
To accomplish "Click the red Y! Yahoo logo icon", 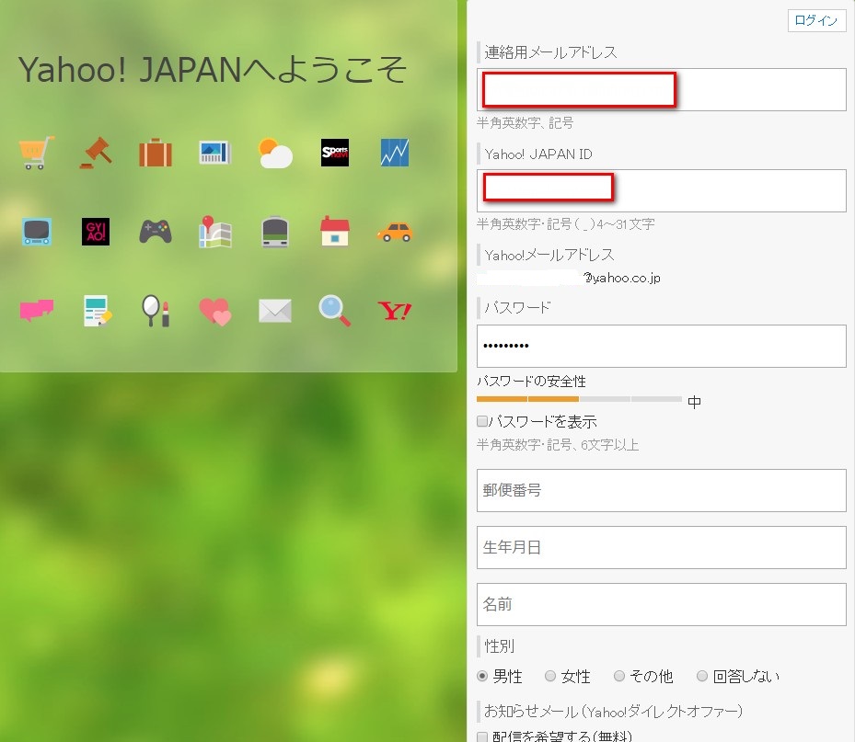I will coord(395,311).
